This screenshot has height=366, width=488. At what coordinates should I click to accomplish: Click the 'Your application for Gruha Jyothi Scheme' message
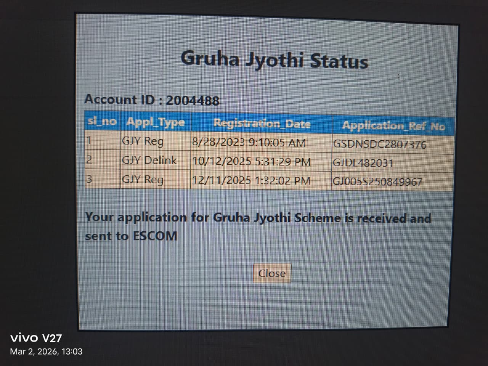258,226
